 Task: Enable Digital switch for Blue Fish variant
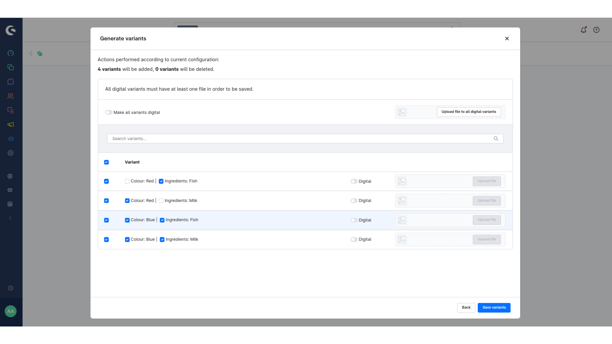(x=354, y=220)
